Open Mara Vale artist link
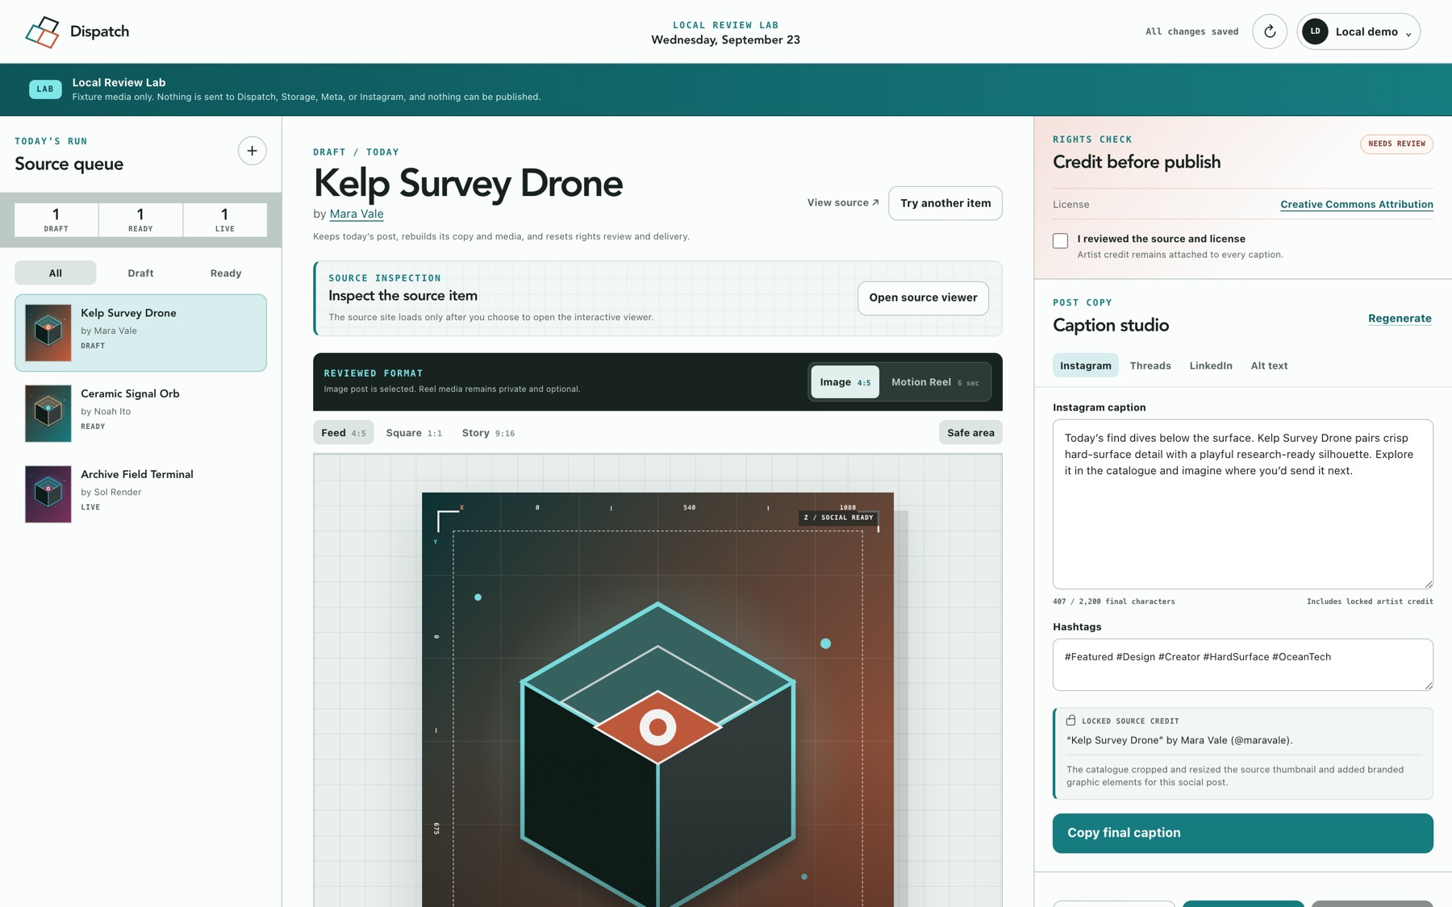The width and height of the screenshot is (1452, 907). [357, 214]
